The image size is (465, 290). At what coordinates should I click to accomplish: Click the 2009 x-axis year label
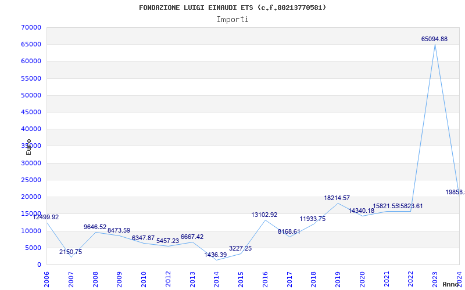coord(120,279)
